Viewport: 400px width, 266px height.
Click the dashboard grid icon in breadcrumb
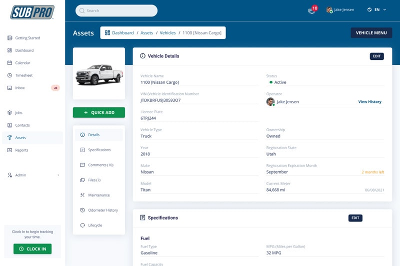[x=107, y=33]
